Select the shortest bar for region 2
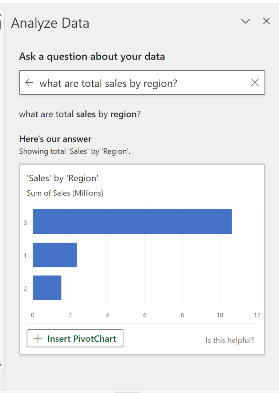Viewport: 279px width, 393px height. tap(47, 287)
